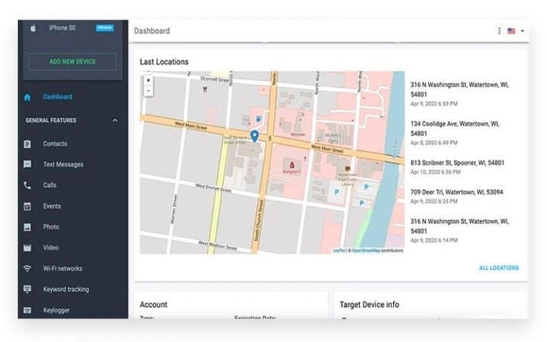
Task: Click the blue location pin on map
Action: tap(254, 136)
